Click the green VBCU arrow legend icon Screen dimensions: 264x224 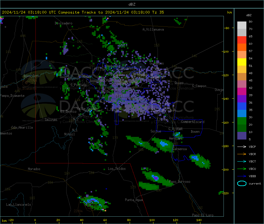242,169
